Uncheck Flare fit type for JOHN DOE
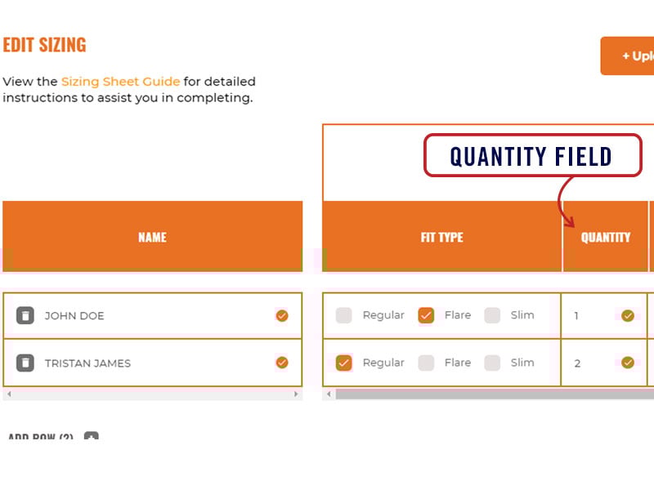654x490 pixels. (426, 315)
